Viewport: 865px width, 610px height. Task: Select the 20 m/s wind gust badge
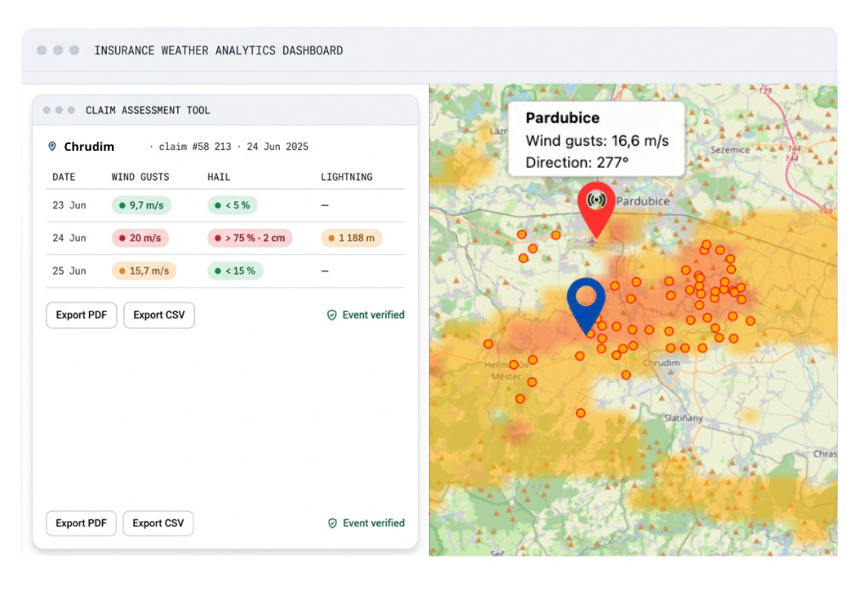coord(140,238)
